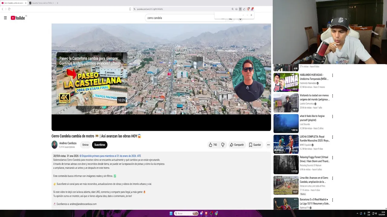
Task: Open the Brave Shields lion icon
Action: pyautogui.click(x=248, y=9)
